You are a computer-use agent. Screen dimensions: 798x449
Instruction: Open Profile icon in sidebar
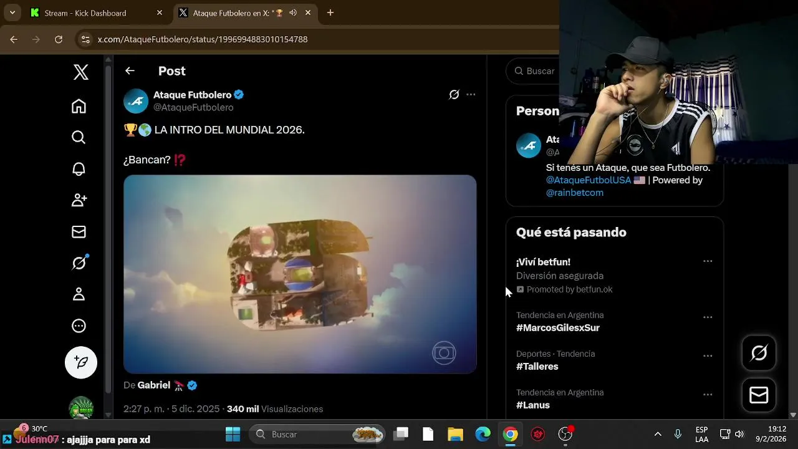[79, 294]
